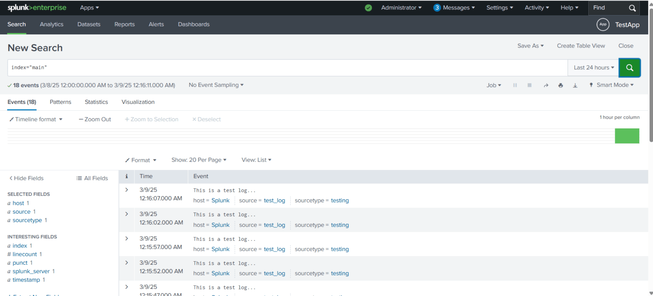Open the View: List display selector
Image resolution: width=653 pixels, height=296 pixels.
pyautogui.click(x=256, y=160)
